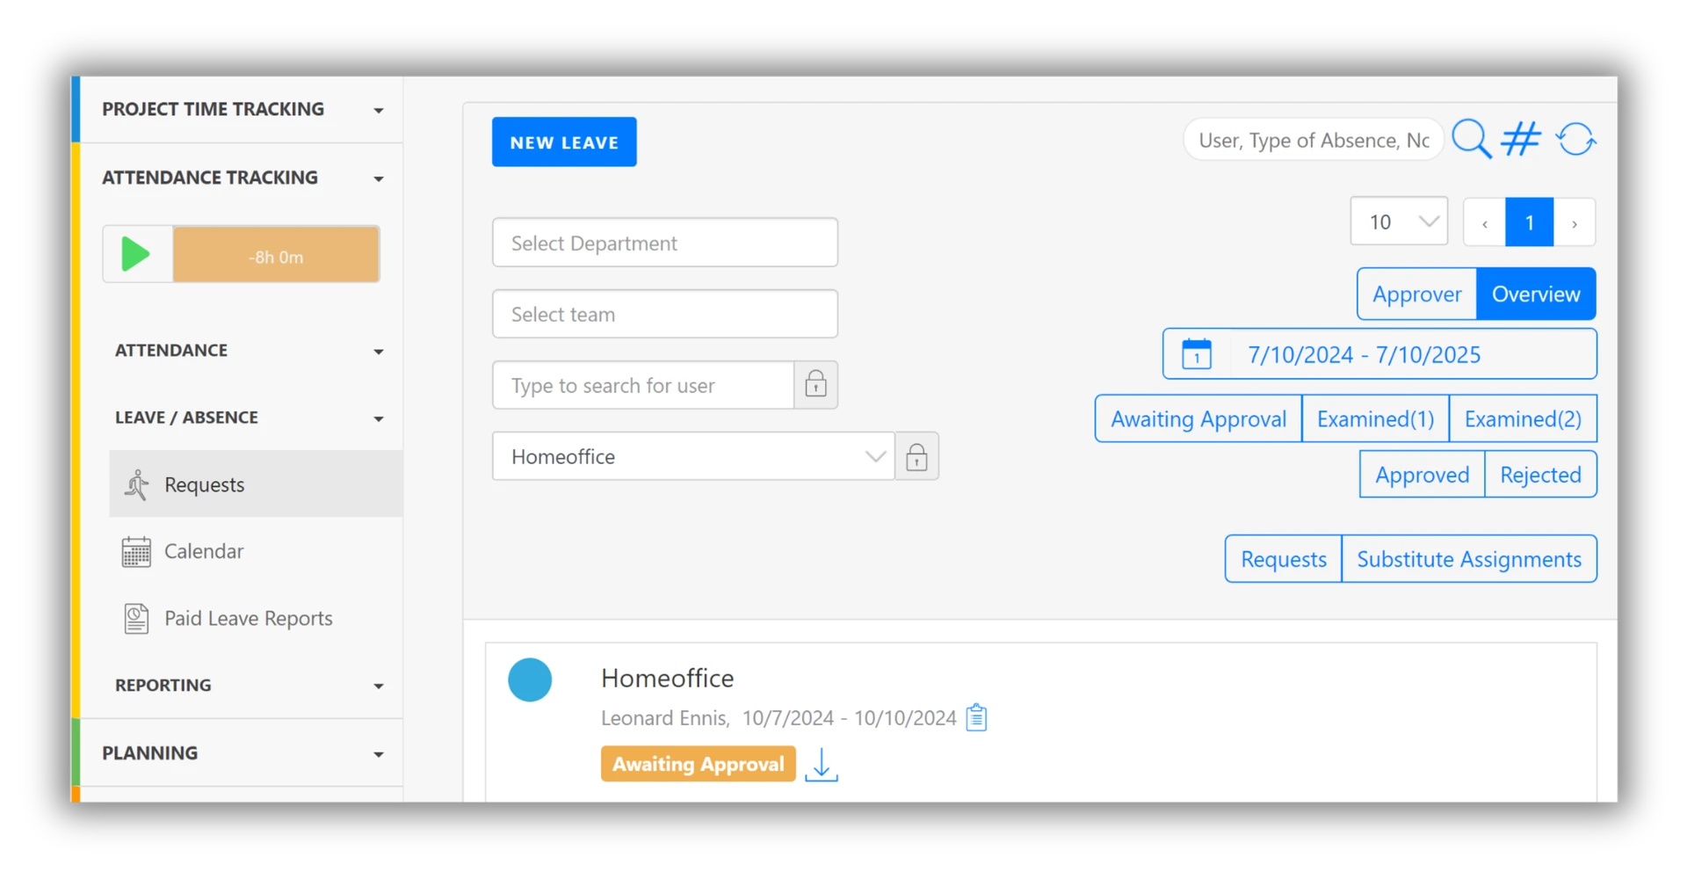Toggle the Rejected status filter
Image resolution: width=1687 pixels, height=879 pixels.
point(1540,475)
